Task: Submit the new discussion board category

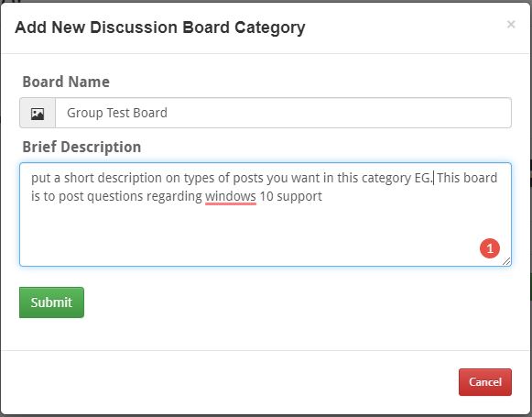Action: [51, 302]
